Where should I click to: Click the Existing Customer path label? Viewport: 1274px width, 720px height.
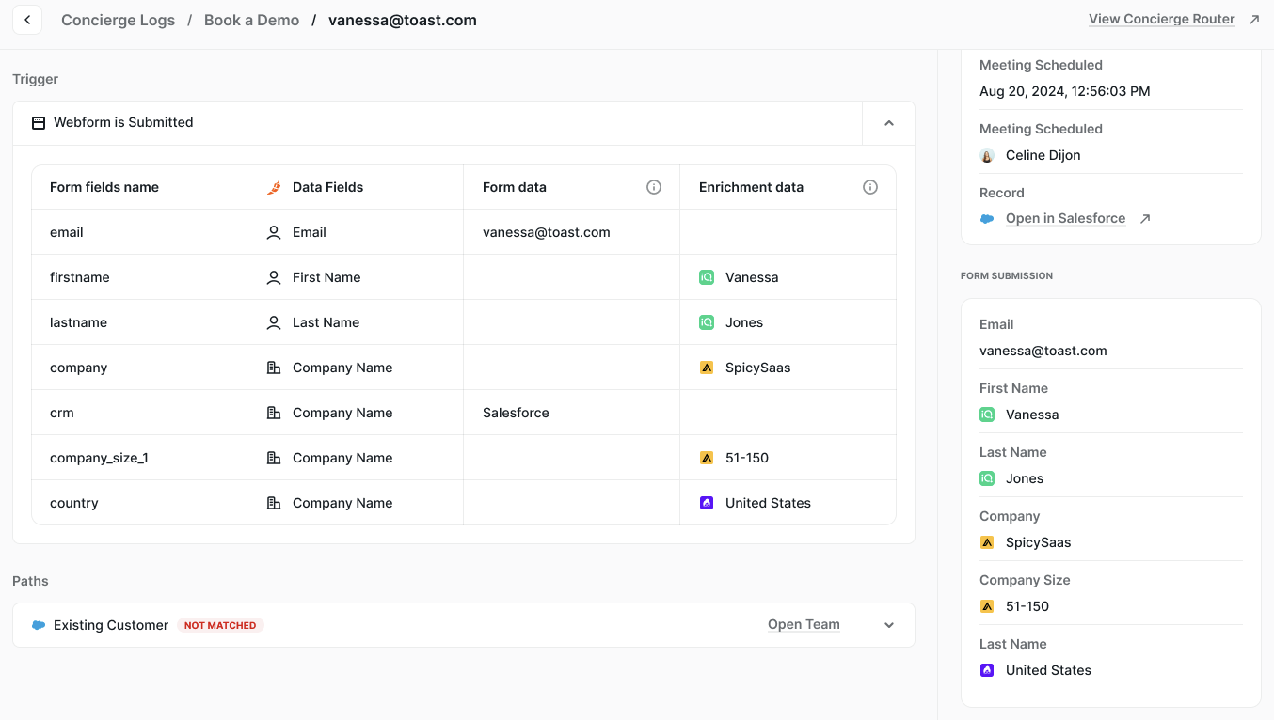[x=111, y=625]
